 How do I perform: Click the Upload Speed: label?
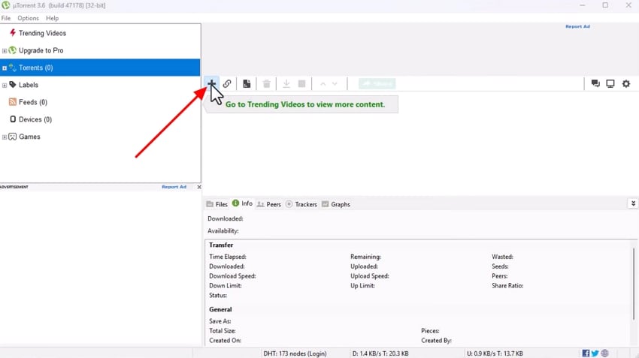pos(370,276)
